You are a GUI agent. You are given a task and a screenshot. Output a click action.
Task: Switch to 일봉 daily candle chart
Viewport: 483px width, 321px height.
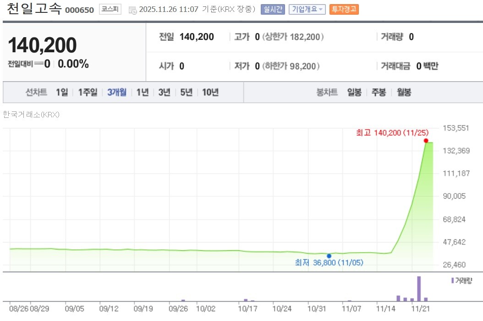click(354, 92)
